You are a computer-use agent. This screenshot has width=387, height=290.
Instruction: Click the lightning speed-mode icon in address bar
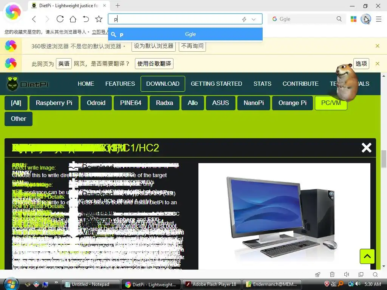[x=244, y=19]
